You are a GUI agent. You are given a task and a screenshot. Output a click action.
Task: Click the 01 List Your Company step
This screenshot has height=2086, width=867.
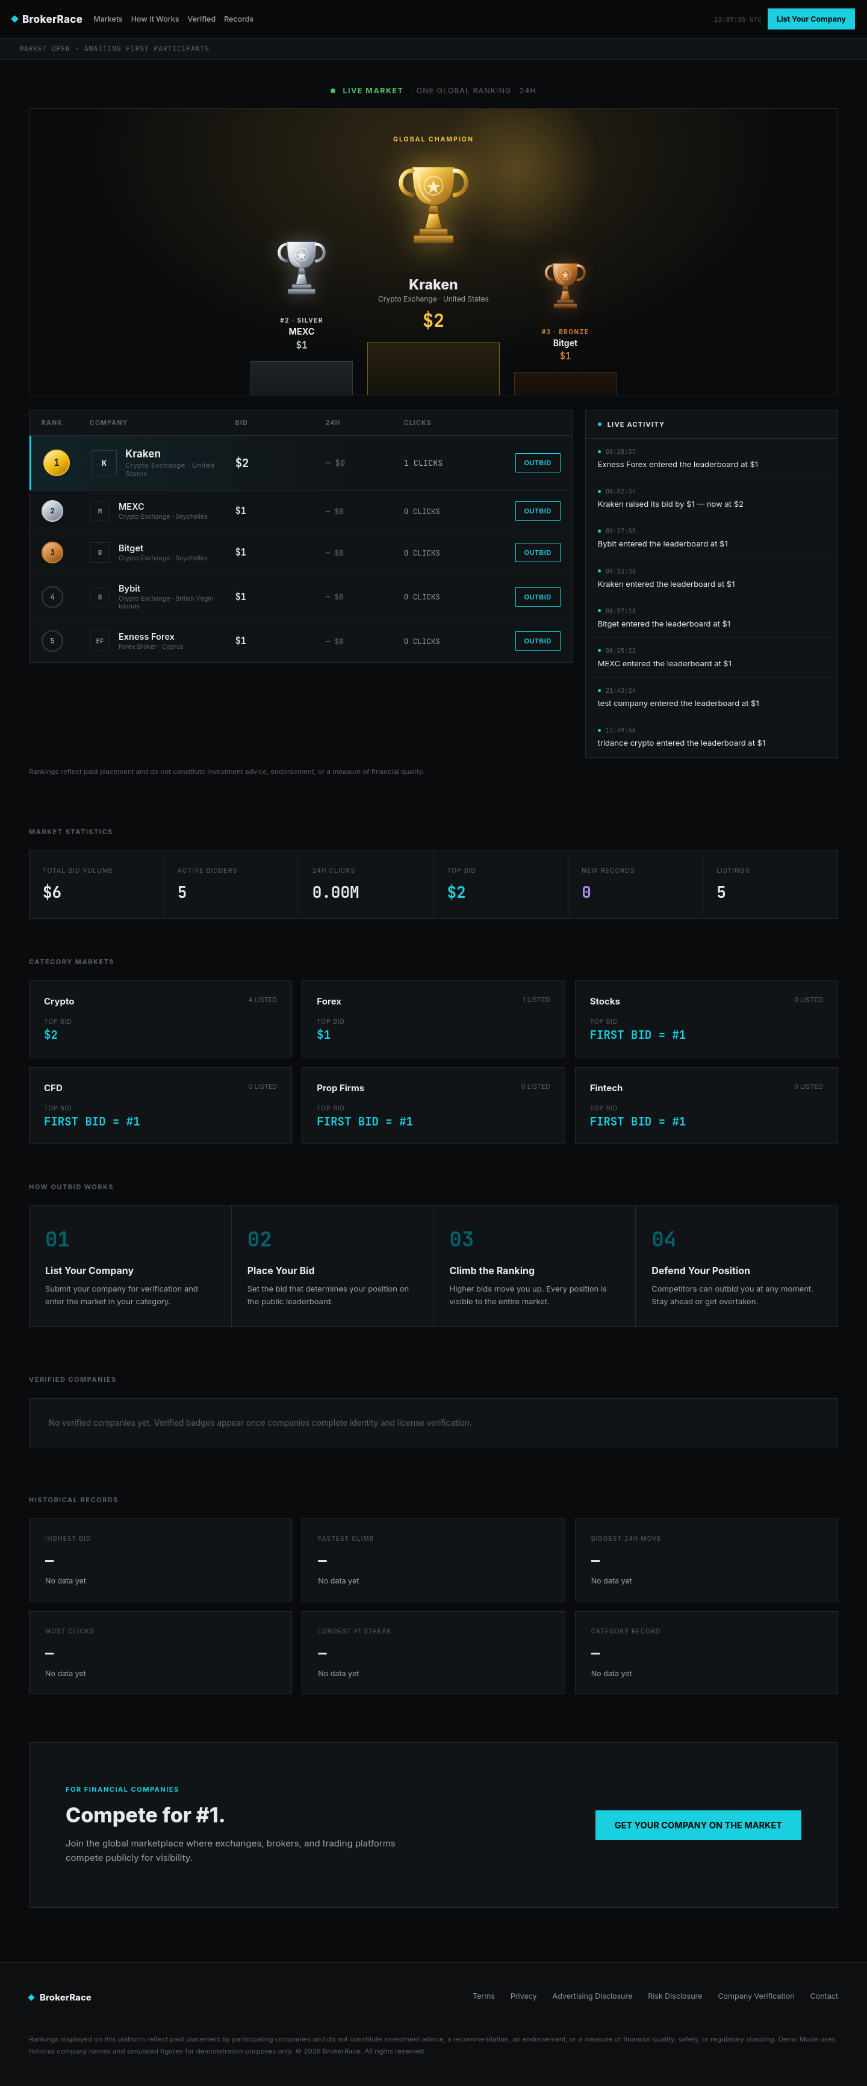(131, 1266)
